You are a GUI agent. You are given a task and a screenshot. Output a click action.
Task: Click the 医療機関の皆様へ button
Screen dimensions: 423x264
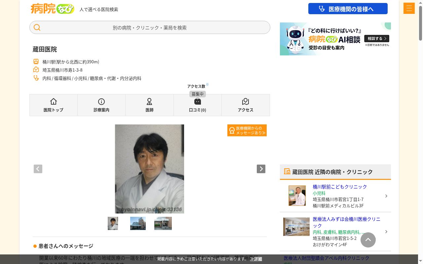348,9
